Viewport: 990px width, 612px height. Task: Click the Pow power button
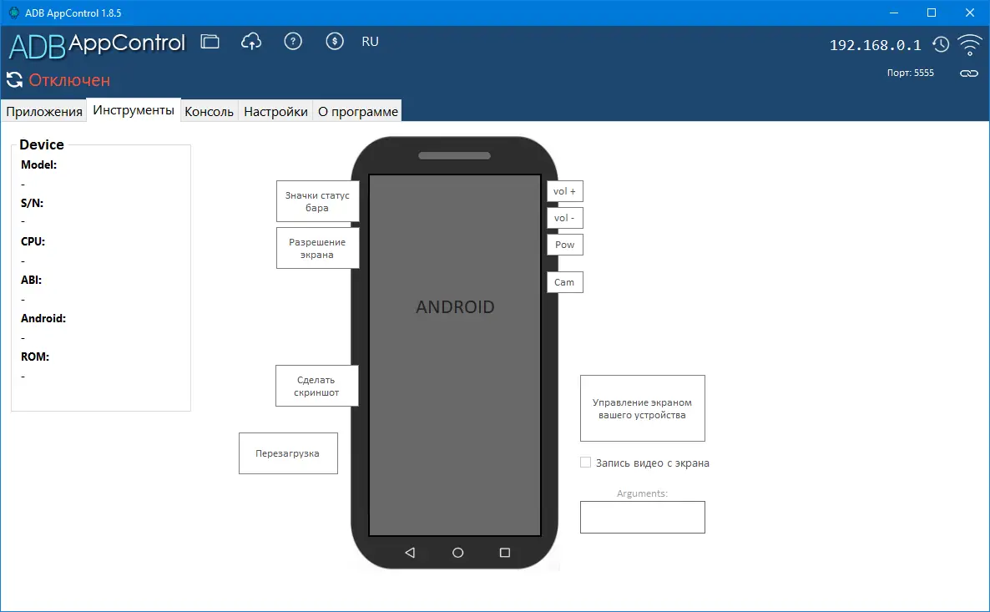pos(564,245)
